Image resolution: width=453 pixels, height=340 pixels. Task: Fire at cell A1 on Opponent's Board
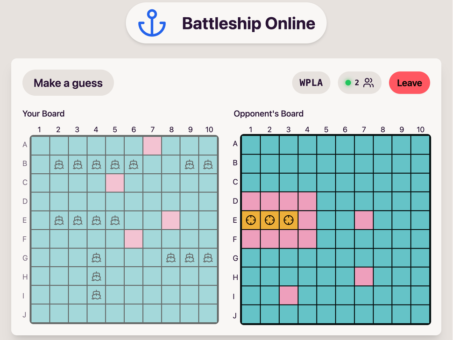tap(251, 145)
